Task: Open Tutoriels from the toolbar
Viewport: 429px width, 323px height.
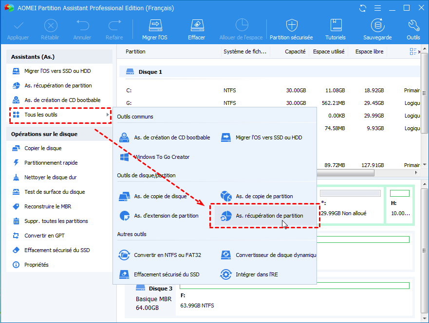Action: [336, 30]
